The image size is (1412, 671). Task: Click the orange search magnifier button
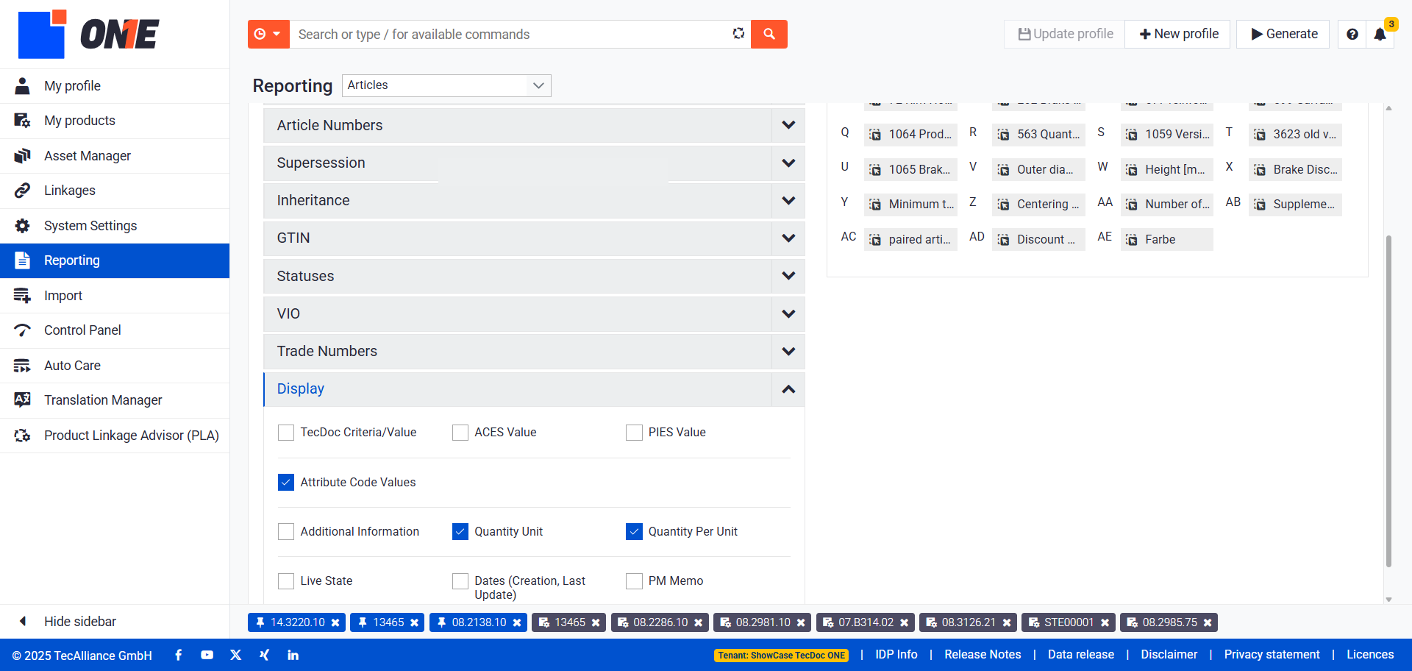coord(769,34)
